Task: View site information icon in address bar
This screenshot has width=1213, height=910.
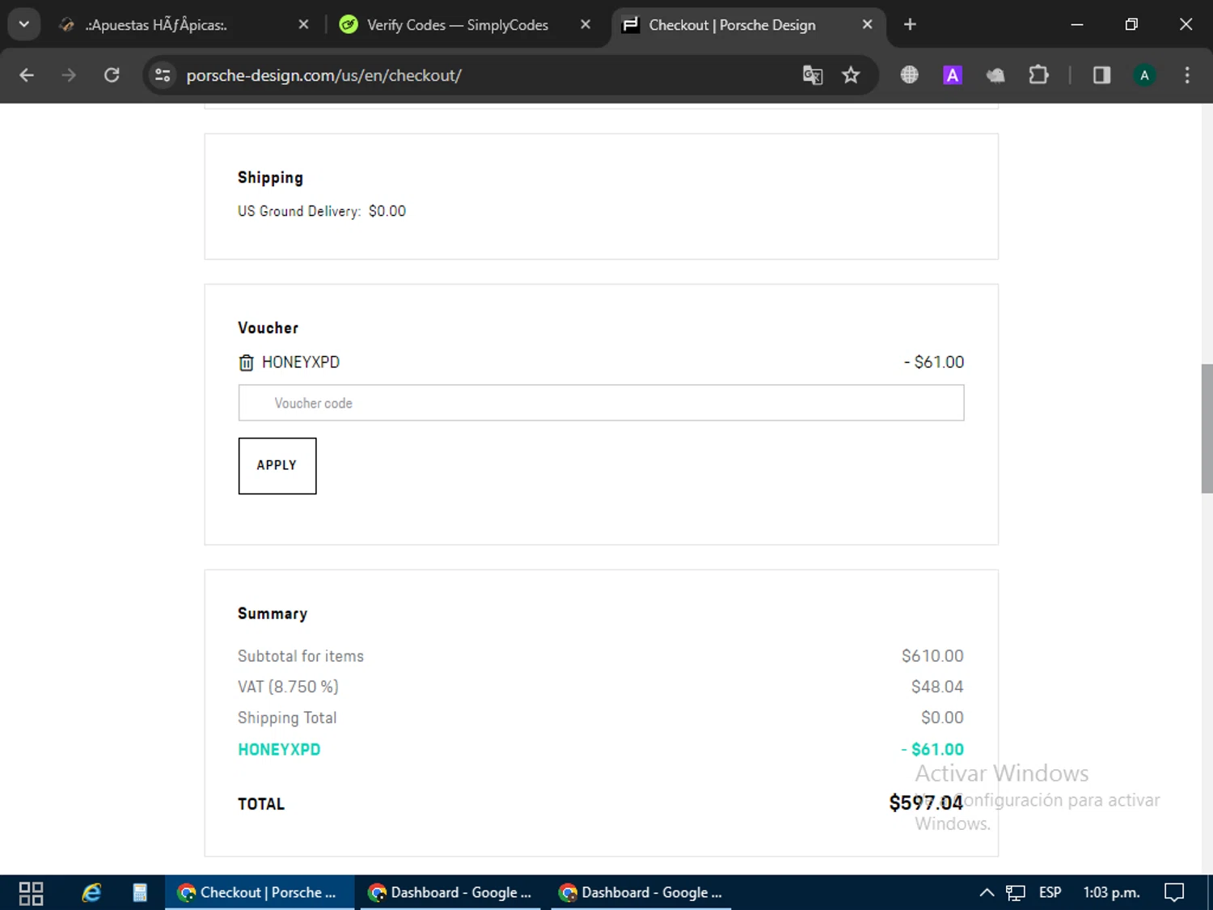Action: point(163,75)
